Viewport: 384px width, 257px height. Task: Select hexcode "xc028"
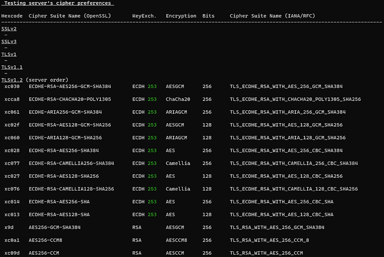[12, 151]
